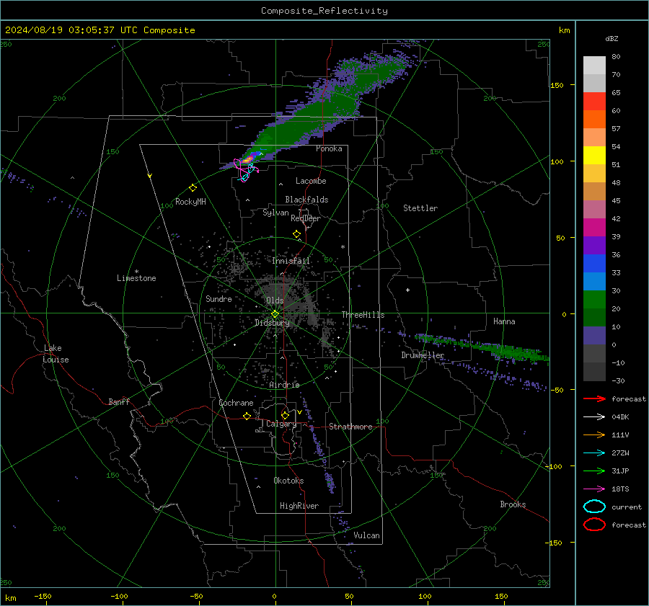Click the -150 tick on bottom axis
Screen dimensions: 649x606
click(43, 596)
